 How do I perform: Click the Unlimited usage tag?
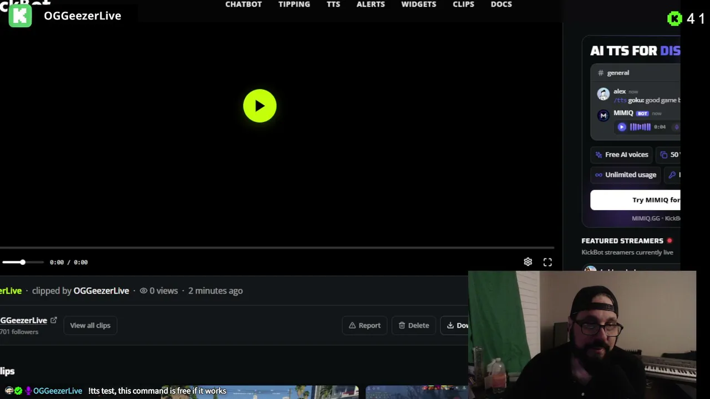pos(625,175)
